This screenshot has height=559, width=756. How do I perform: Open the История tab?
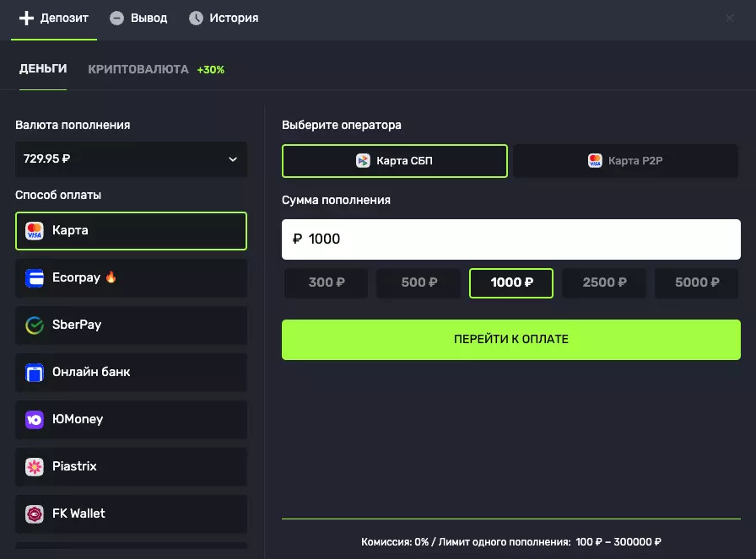click(x=224, y=18)
